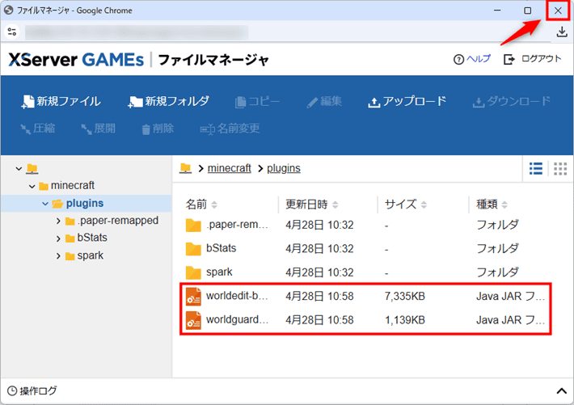Switch to grid view layout icon
The width and height of the screenshot is (574, 405).
pyautogui.click(x=560, y=168)
